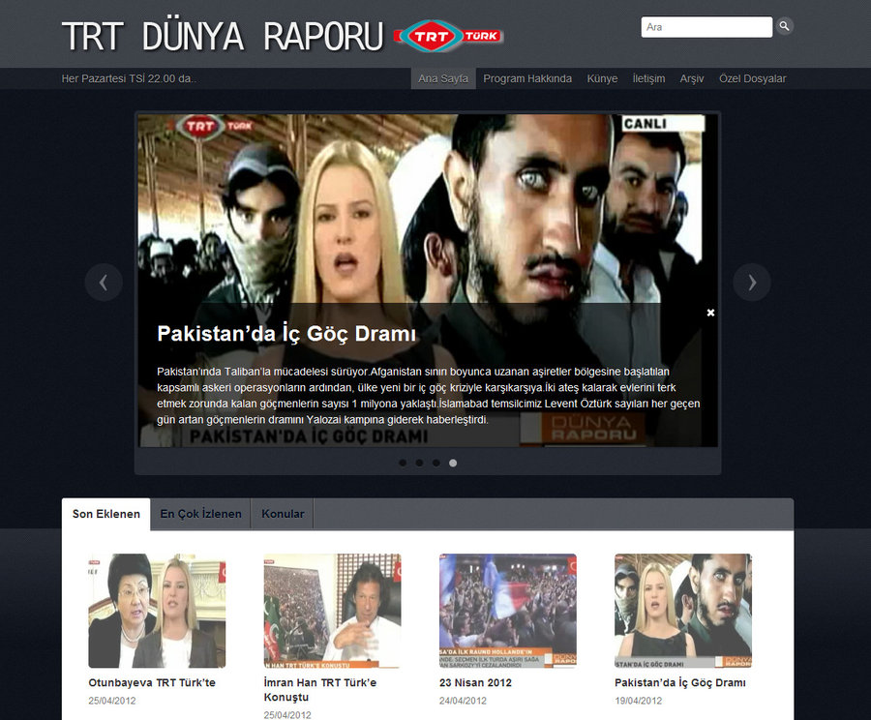
Task: Click the TRT Türk logo in header
Action: click(x=449, y=36)
